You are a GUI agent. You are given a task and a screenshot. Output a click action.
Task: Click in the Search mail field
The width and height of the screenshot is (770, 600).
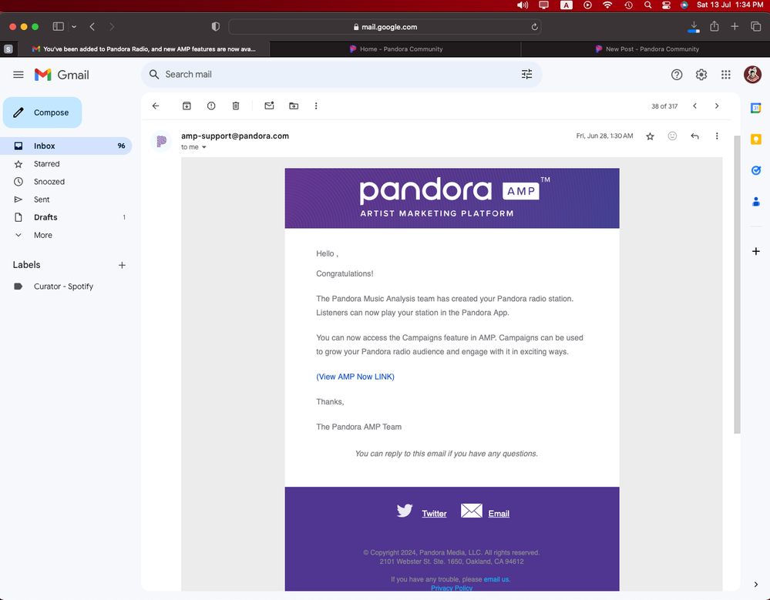331,75
